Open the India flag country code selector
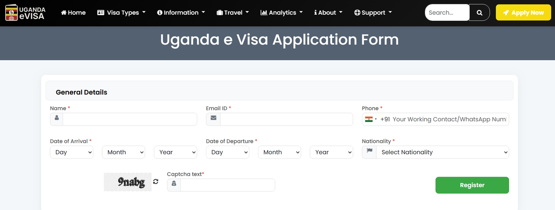Screen dimensions: 555x210 (371, 119)
